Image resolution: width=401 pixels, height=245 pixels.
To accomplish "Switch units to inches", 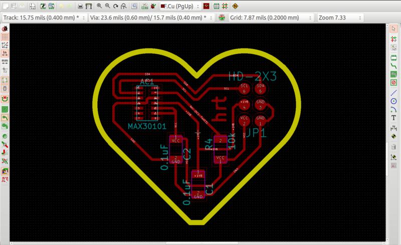I will point(5,53).
